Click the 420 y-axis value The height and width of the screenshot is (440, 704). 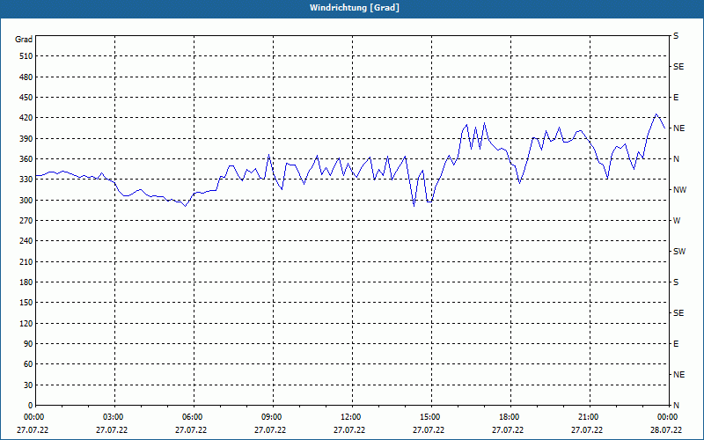pyautogui.click(x=26, y=118)
